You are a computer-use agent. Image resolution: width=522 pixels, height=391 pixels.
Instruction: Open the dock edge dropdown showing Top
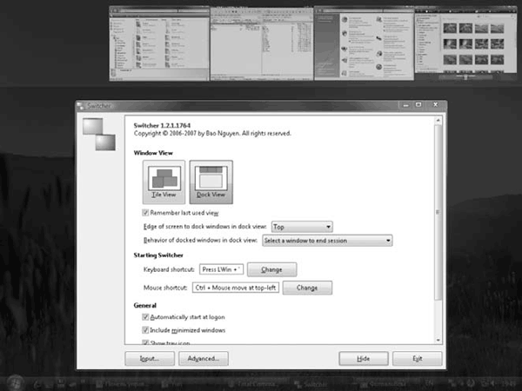[x=302, y=226]
